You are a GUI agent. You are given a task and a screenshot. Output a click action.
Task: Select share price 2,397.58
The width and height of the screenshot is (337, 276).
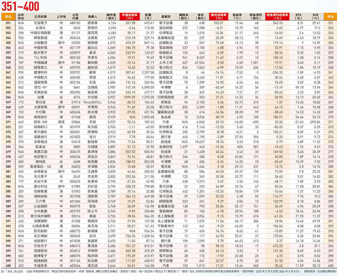point(148,73)
